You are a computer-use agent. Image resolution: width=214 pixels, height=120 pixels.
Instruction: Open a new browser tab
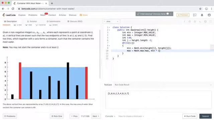tap(52, 3)
